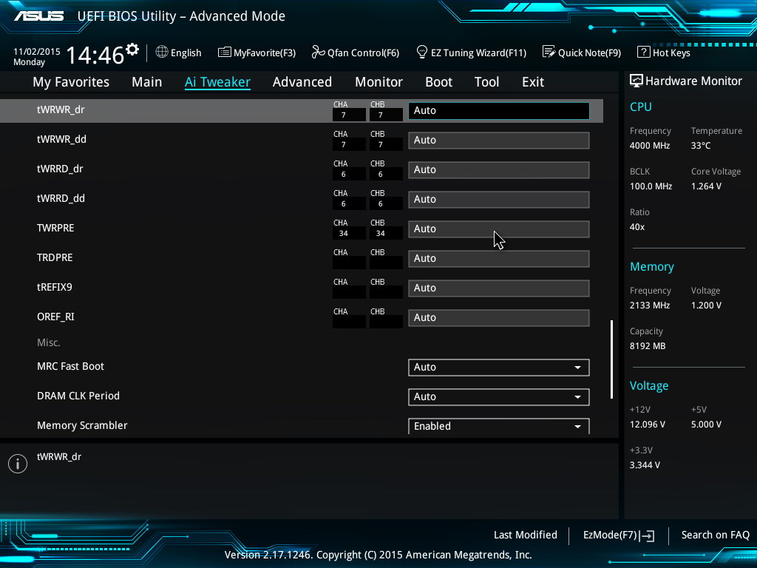
Task: Click the settings list vertical scrollbar
Action: (x=611, y=359)
